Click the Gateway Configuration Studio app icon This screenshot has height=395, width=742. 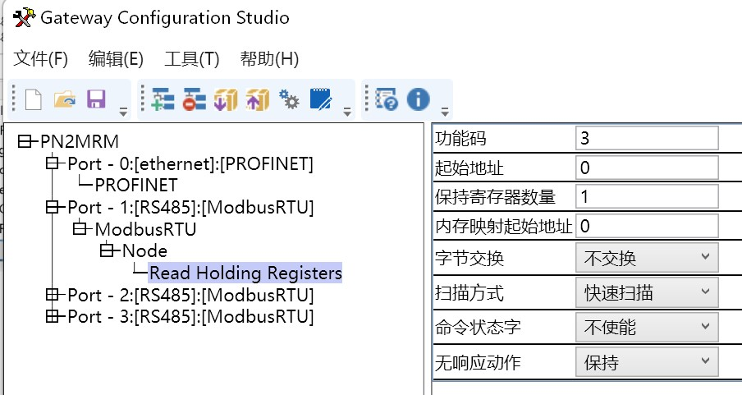pyautogui.click(x=24, y=18)
